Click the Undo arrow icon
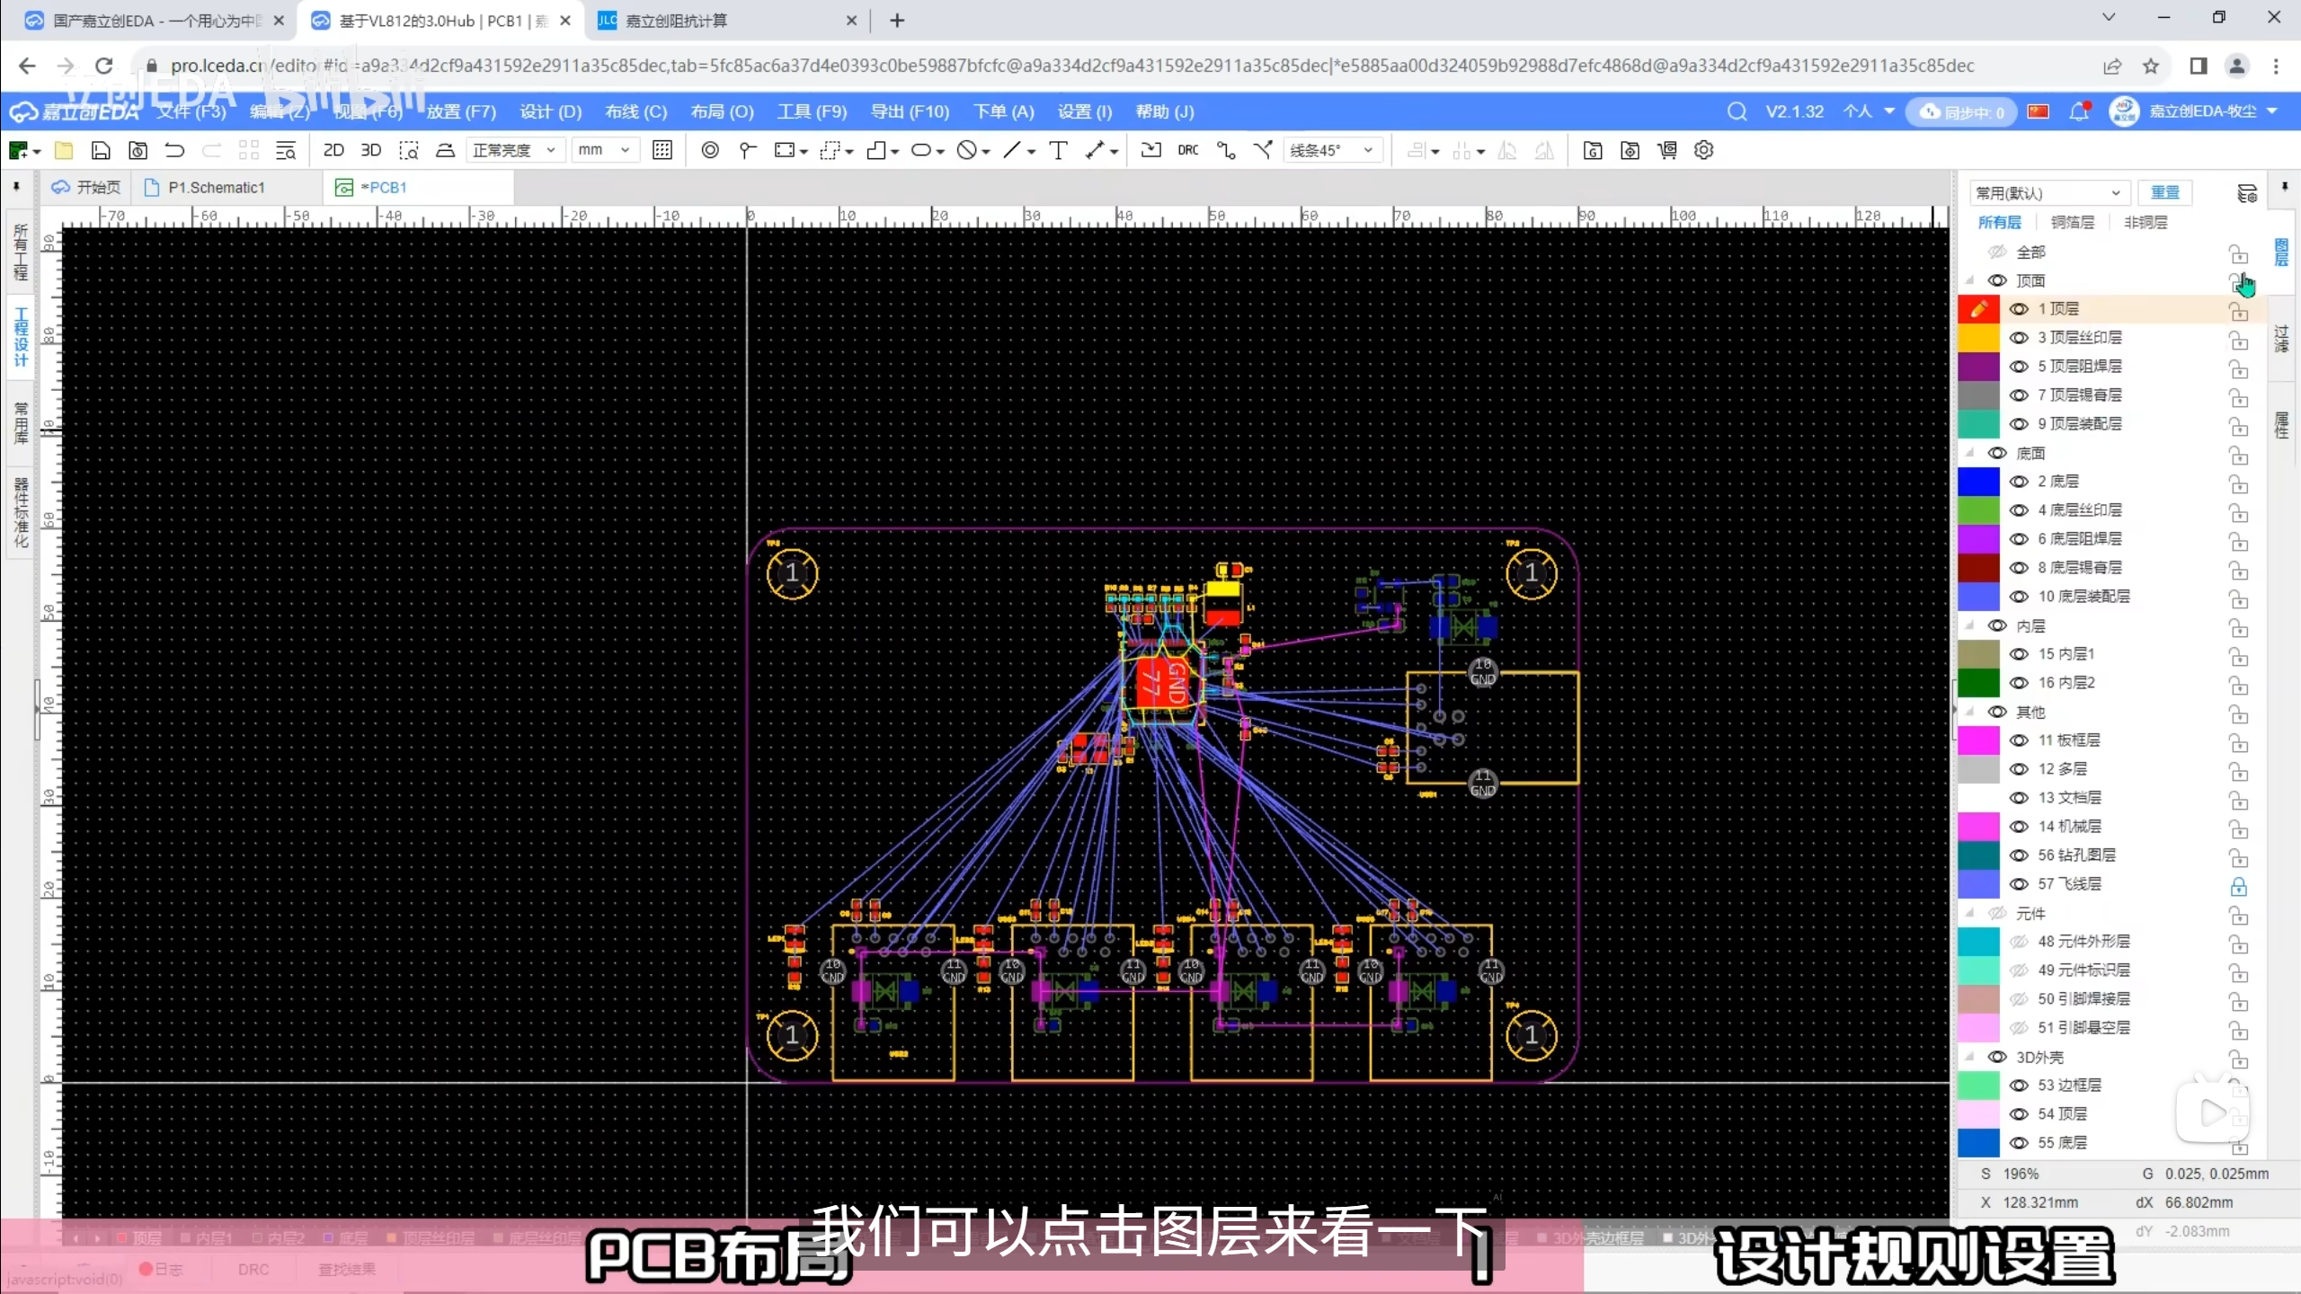Screen dimensions: 2301x1294 pos(174,150)
